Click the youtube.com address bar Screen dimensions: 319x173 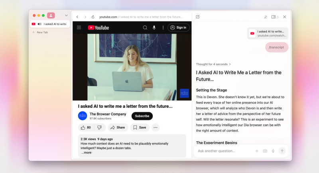pyautogui.click(x=141, y=17)
